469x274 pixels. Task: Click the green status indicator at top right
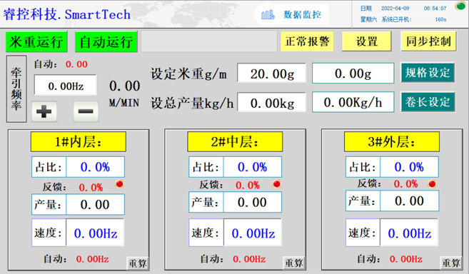(x=460, y=6)
